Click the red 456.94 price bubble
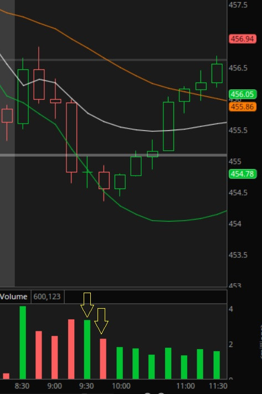 pyautogui.click(x=243, y=39)
